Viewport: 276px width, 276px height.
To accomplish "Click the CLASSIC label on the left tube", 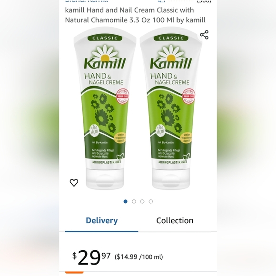I will 105,38.
